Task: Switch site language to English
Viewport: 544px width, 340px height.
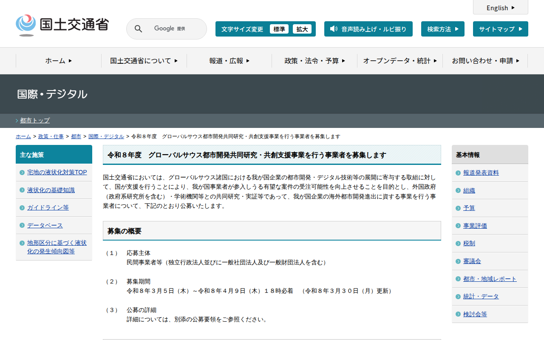Action: (x=500, y=8)
